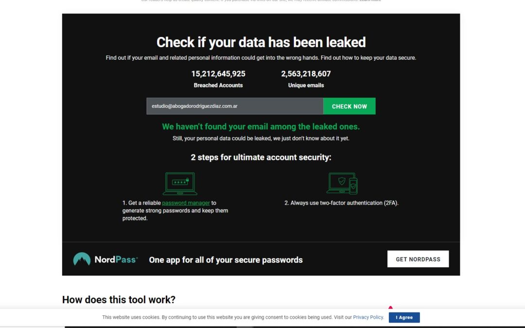
Task: Click the green 'haven't found your email' result message
Action: coord(261,126)
